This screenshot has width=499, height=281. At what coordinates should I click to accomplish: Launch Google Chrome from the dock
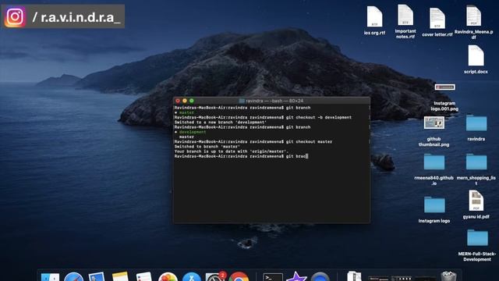click(x=239, y=277)
